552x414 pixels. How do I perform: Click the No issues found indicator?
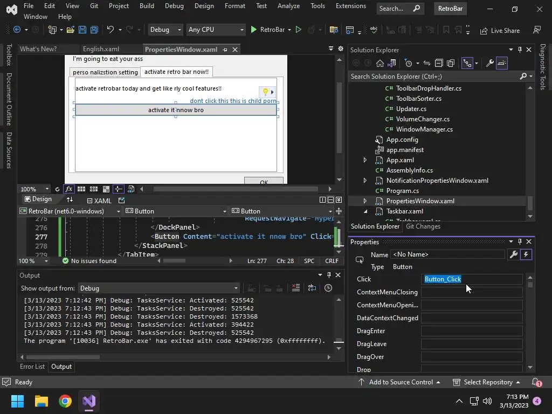coord(89,261)
